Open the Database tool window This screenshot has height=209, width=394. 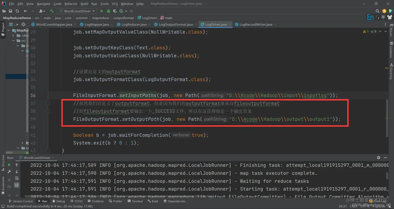pos(391,49)
